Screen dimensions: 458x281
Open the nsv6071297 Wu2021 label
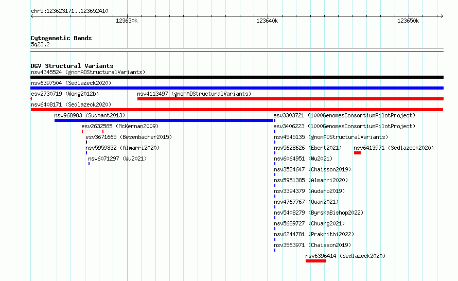(117, 159)
